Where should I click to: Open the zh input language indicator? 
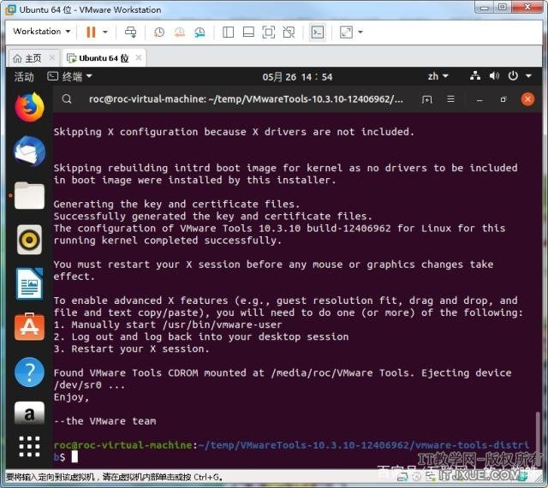[436, 76]
